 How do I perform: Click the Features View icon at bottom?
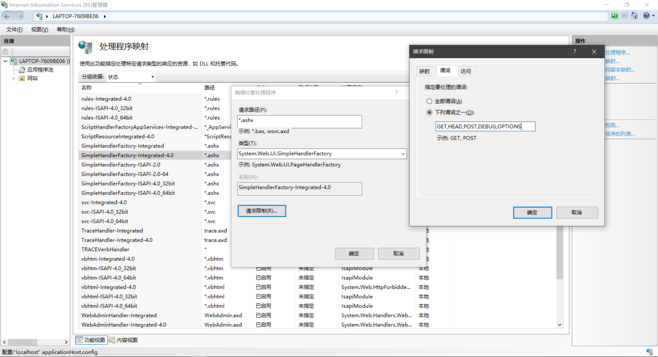(80, 340)
